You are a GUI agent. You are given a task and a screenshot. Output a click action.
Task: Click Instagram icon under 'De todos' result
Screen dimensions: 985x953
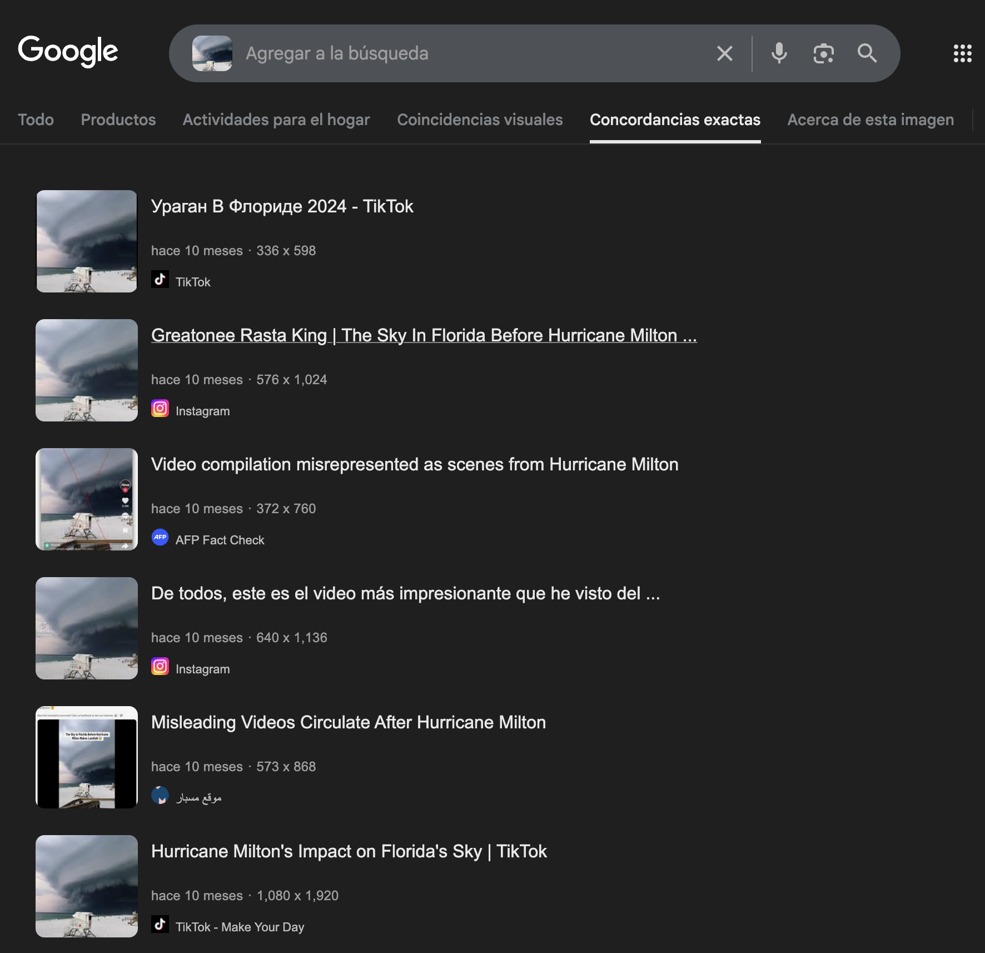(160, 666)
